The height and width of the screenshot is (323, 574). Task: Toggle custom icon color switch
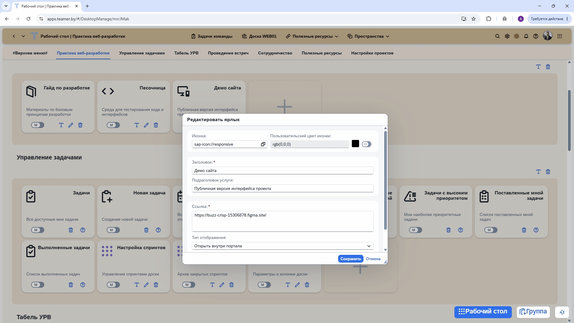367,144
